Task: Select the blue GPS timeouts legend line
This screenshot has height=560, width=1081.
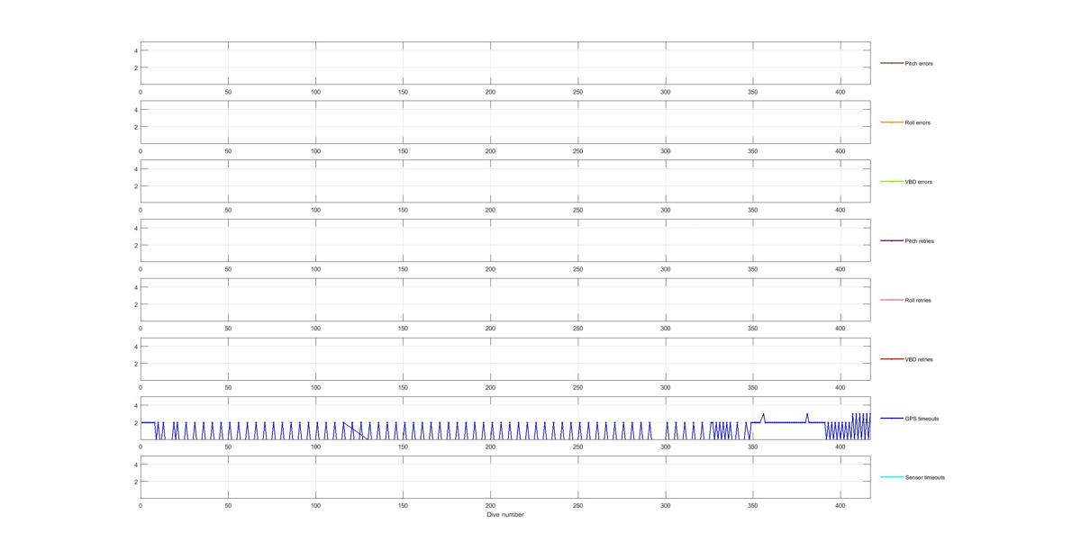Action: tap(892, 418)
